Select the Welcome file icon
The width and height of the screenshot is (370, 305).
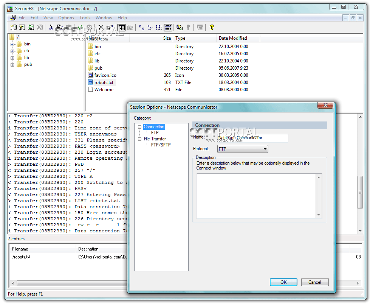pyautogui.click(x=91, y=90)
